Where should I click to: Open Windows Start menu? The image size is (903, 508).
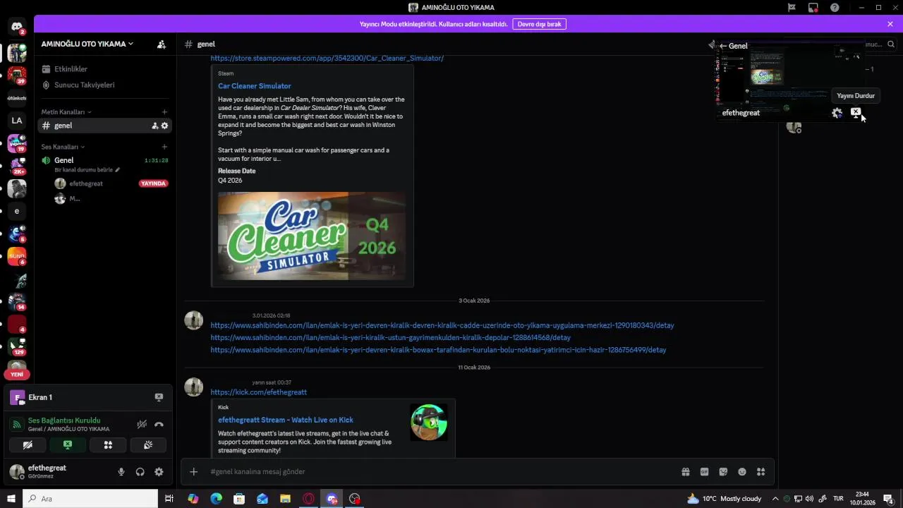pos(11,499)
